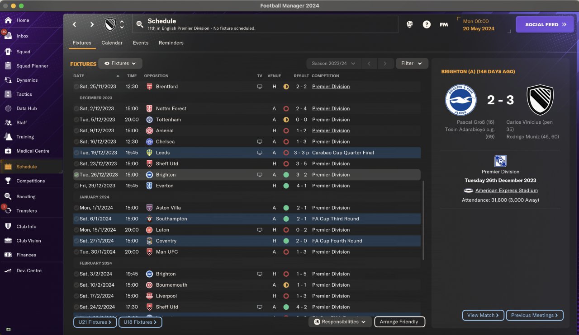Image resolution: width=579 pixels, height=335 pixels.
Task: Click the club badge in the top bar
Action: click(x=109, y=24)
